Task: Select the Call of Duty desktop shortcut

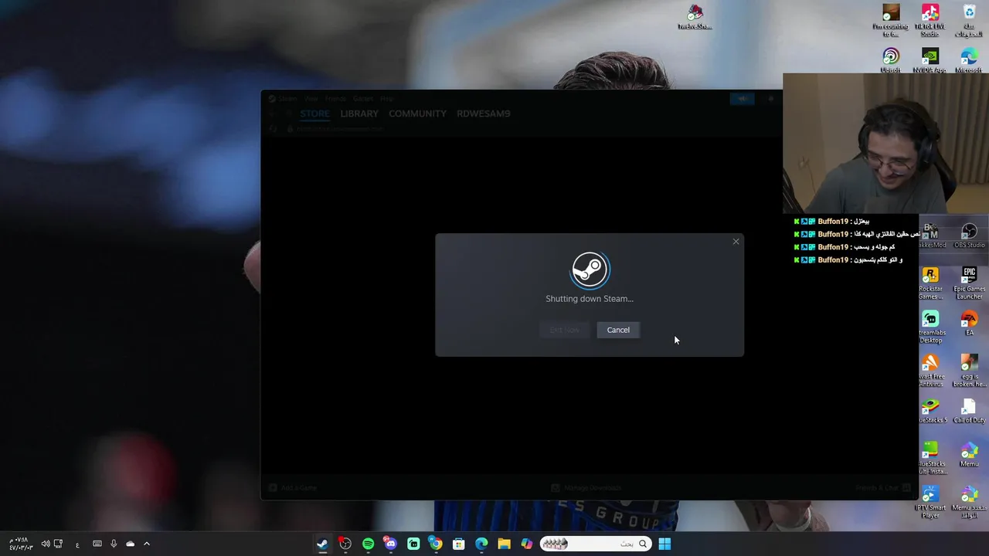Action: (969, 411)
